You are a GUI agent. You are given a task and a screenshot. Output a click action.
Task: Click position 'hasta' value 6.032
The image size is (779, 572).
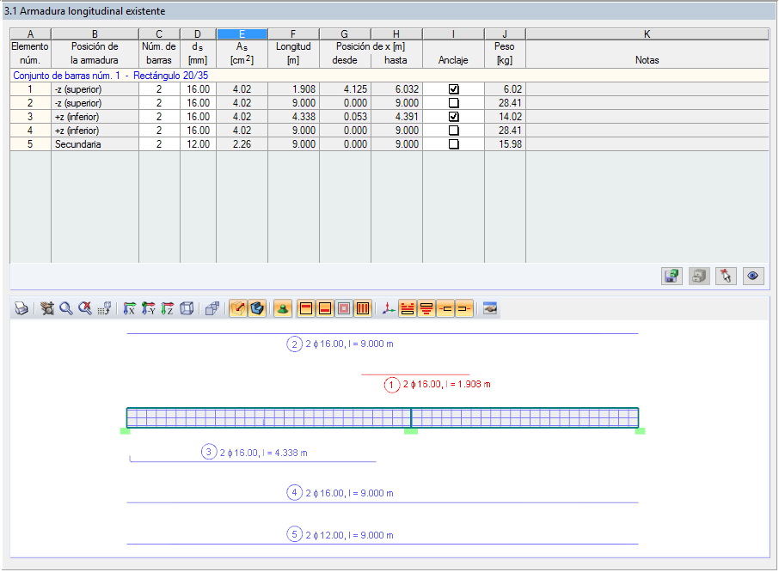pos(397,89)
